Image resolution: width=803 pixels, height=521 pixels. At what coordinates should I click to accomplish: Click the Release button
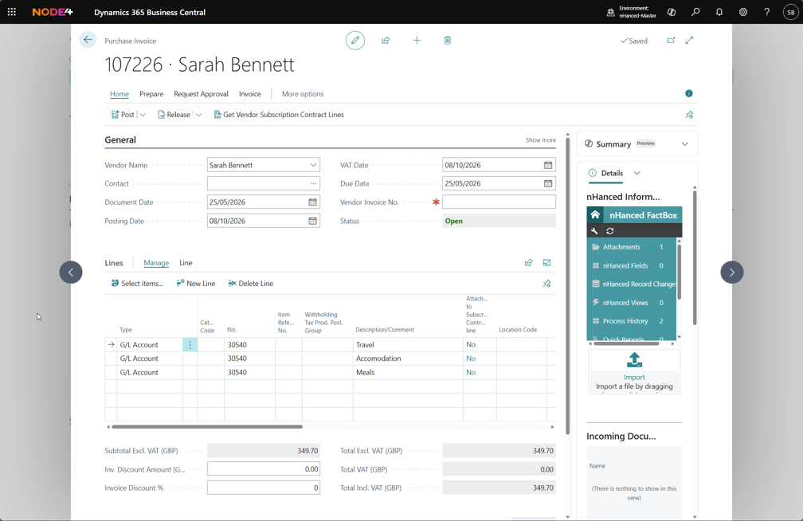click(174, 115)
